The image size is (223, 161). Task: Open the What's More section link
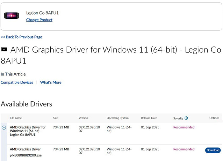click(x=51, y=82)
